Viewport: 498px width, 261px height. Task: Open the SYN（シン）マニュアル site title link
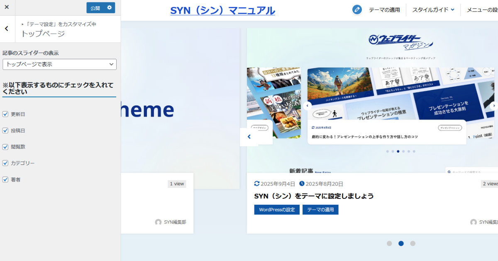222,10
